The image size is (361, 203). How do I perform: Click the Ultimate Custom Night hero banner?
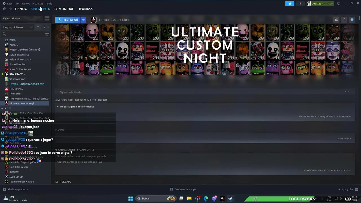pos(205,49)
